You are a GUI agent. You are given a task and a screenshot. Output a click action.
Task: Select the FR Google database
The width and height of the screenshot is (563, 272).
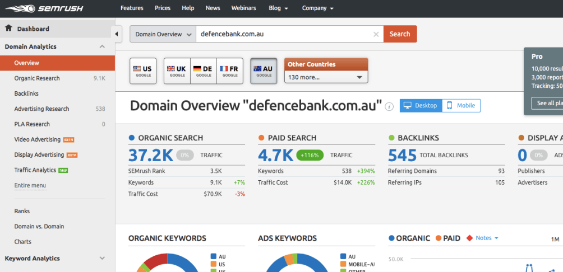point(230,71)
